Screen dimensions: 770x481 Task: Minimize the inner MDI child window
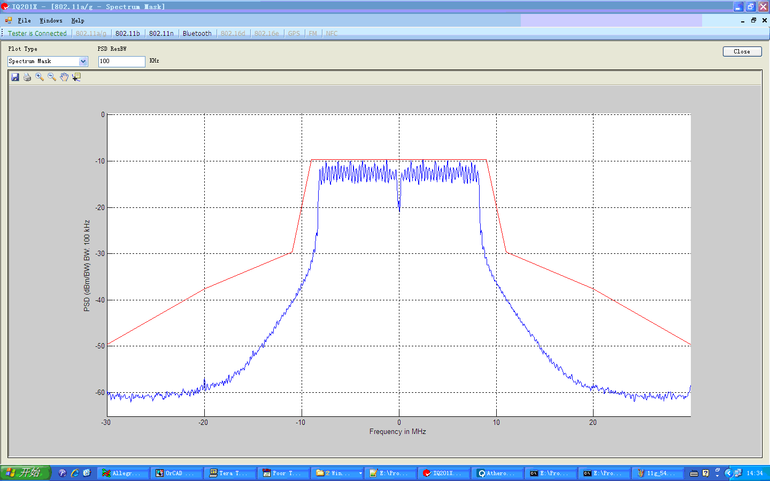743,20
